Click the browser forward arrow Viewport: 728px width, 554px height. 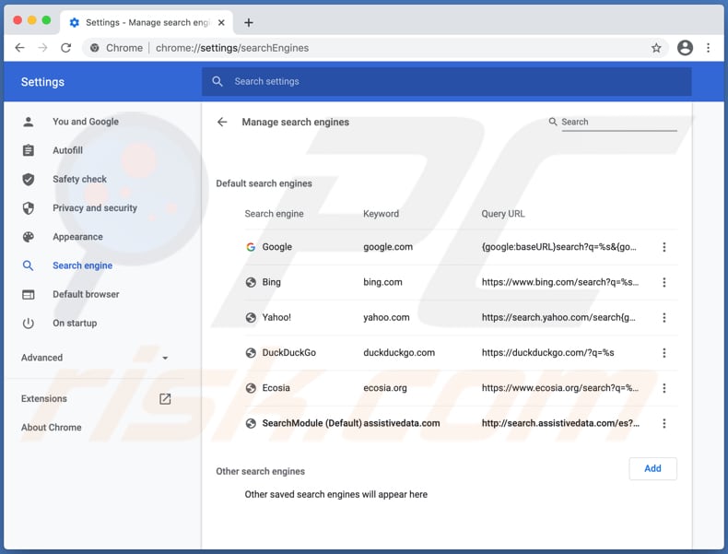coord(42,48)
